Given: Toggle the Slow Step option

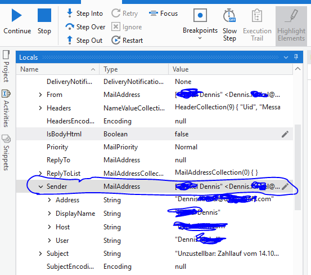Looking at the screenshot, I should click(229, 25).
